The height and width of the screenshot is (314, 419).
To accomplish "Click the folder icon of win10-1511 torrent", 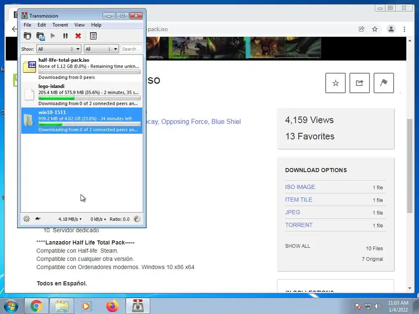I will click(x=28, y=120).
